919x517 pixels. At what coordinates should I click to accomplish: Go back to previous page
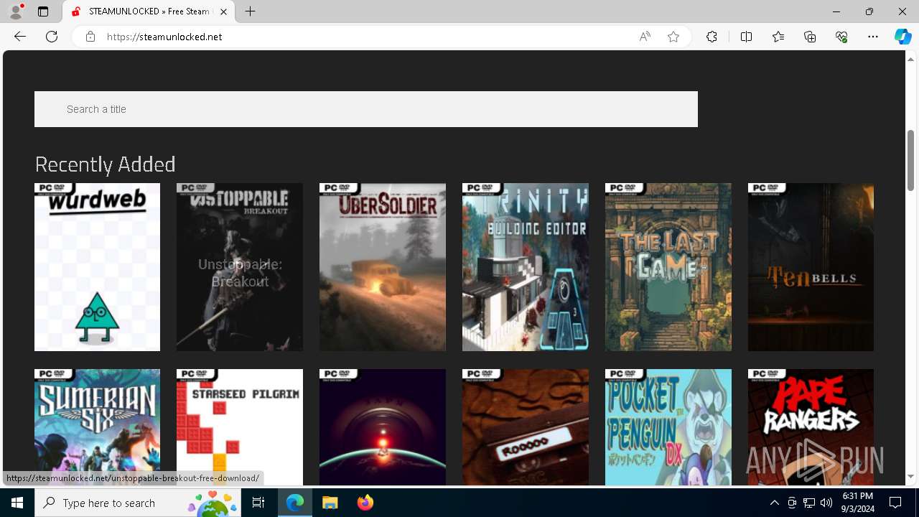coord(20,37)
